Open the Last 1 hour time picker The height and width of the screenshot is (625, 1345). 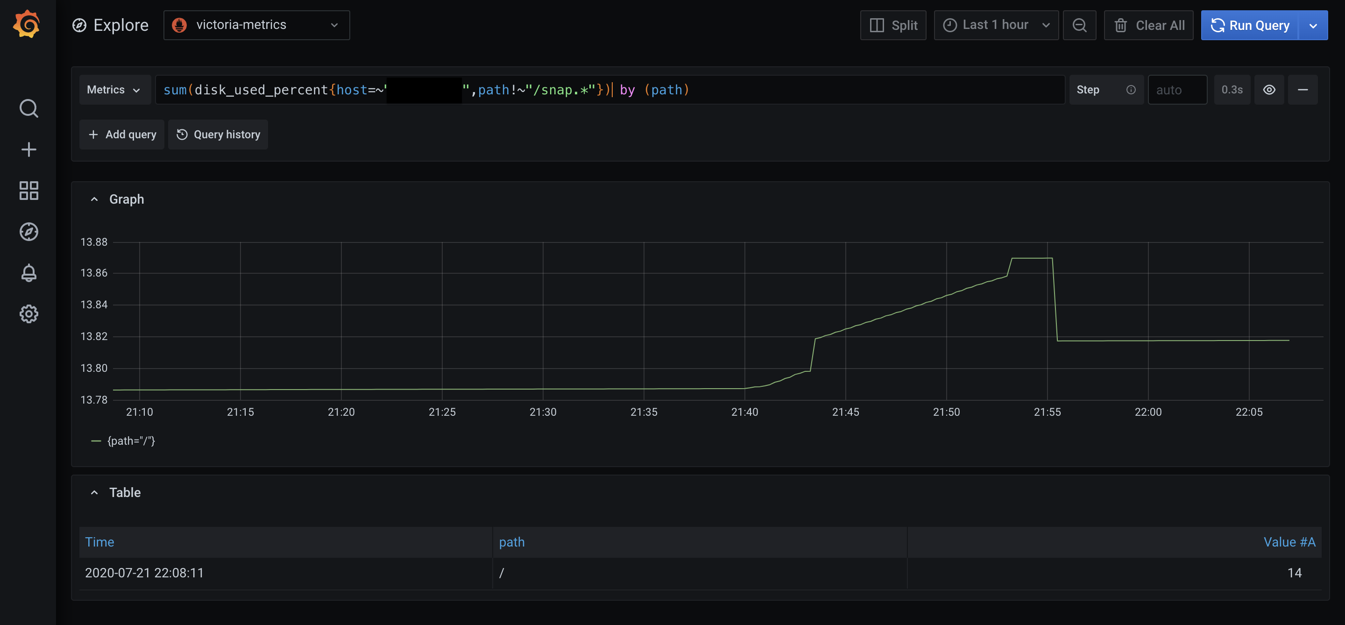(996, 25)
